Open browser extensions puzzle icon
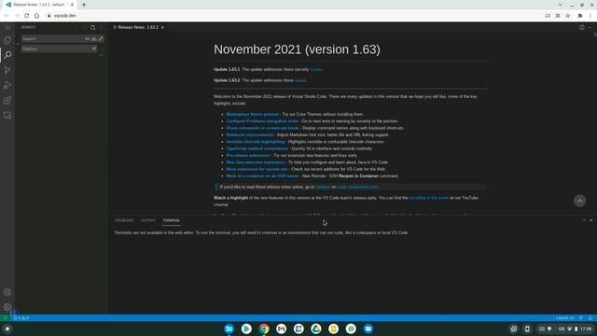Viewport: 597px width, 336px height. click(580, 16)
